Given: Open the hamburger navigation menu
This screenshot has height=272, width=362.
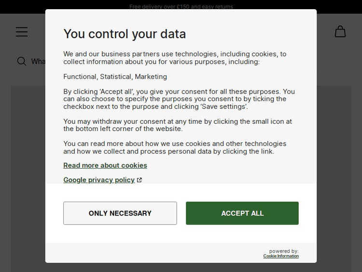Looking at the screenshot, I should pos(22,32).
